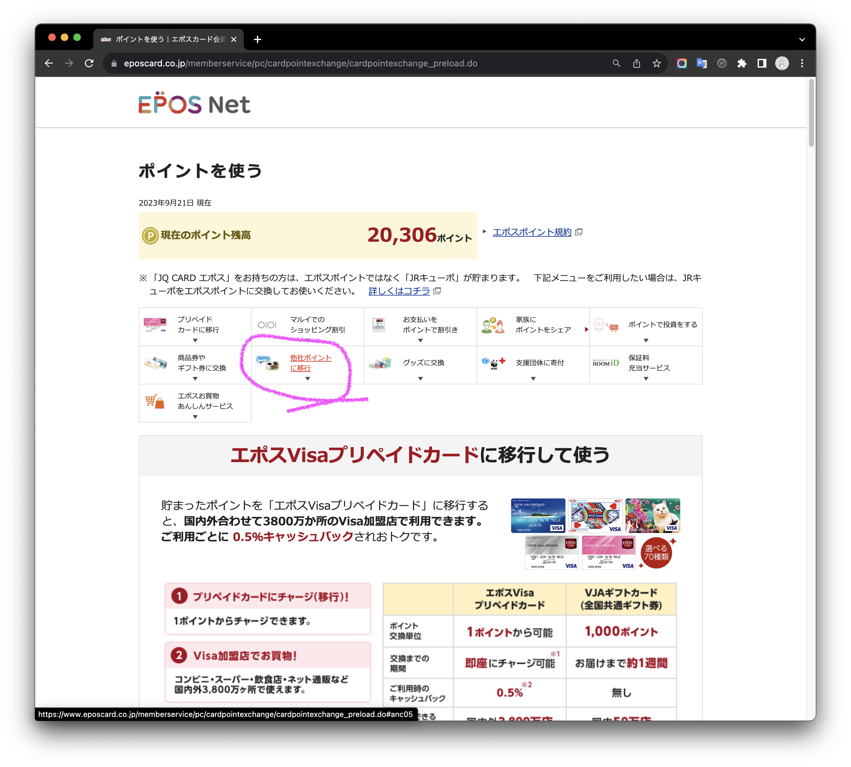Click the gift voucher icon
851x767 pixels.
[155, 363]
